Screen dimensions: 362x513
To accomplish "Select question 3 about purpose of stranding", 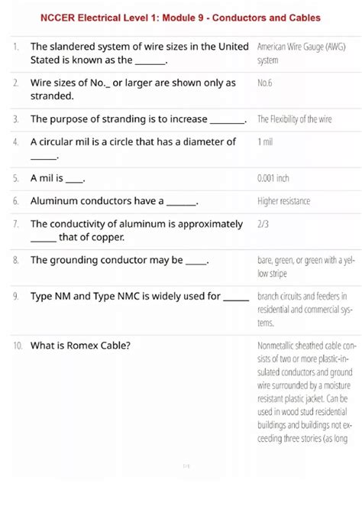I will (x=138, y=119).
